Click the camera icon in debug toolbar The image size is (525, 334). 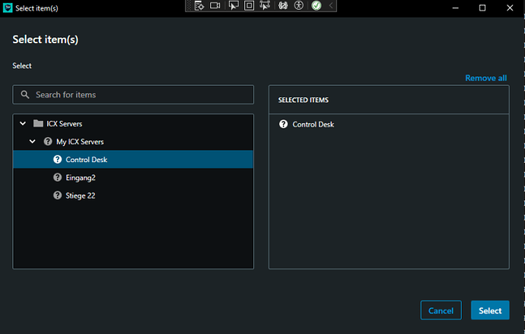[215, 6]
